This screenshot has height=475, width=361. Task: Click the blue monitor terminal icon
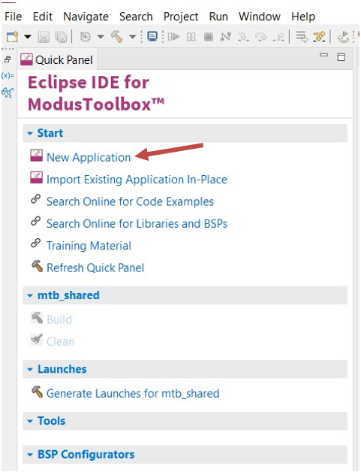point(152,37)
